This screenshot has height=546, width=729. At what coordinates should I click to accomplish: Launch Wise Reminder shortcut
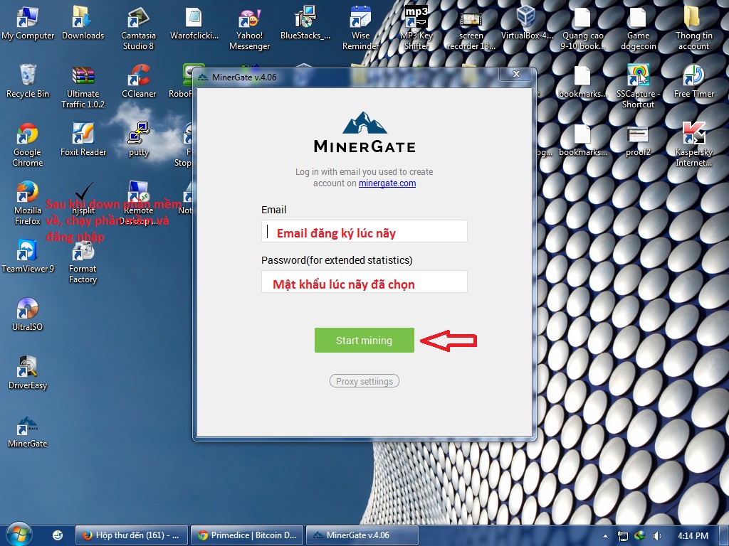(360, 28)
